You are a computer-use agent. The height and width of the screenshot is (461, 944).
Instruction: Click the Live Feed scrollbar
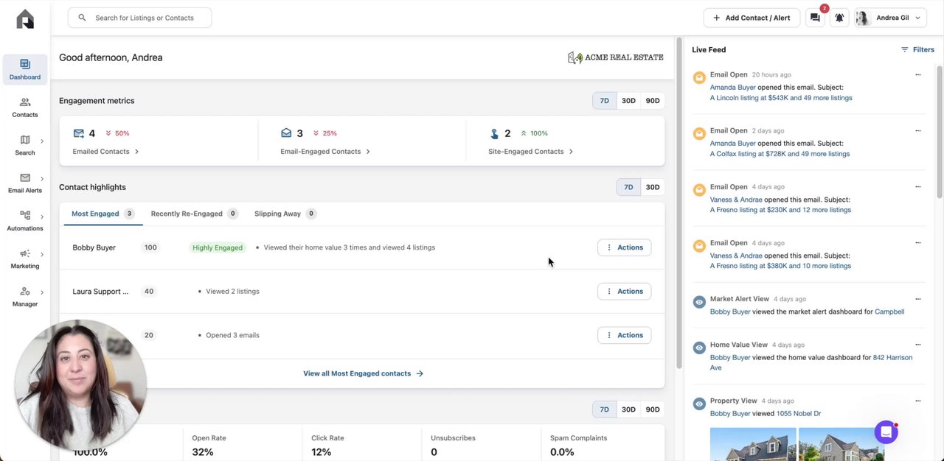coord(940,133)
